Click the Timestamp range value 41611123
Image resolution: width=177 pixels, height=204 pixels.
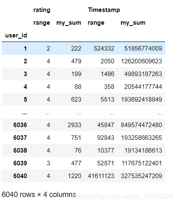click(101, 176)
